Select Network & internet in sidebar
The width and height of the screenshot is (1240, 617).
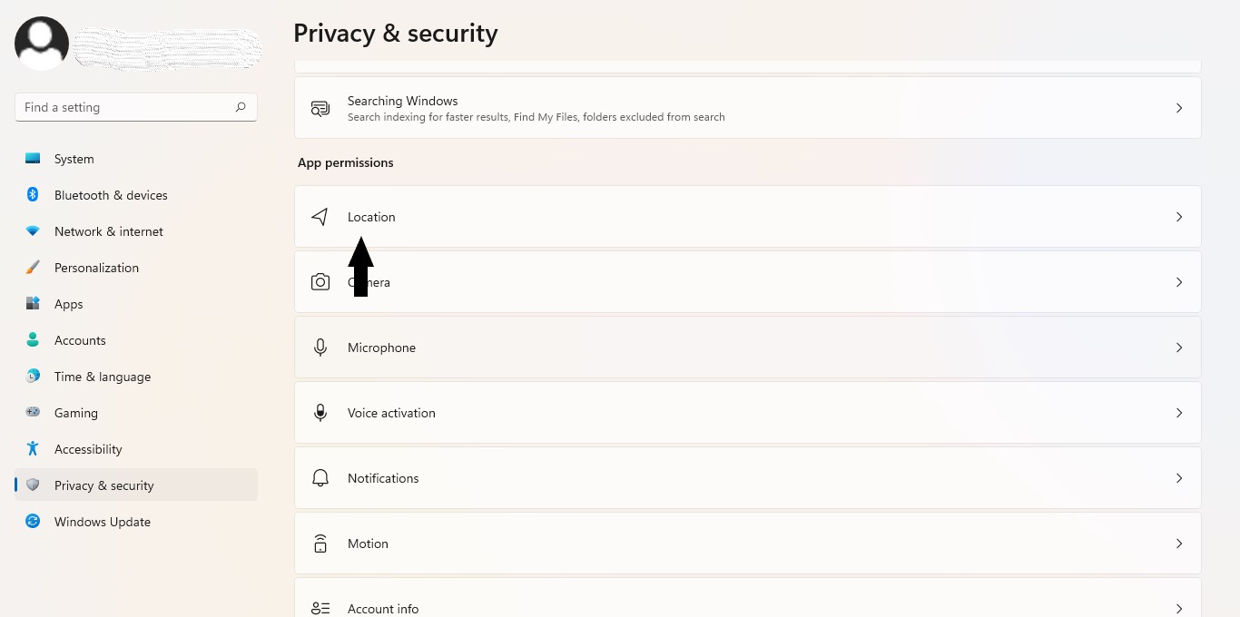(109, 231)
